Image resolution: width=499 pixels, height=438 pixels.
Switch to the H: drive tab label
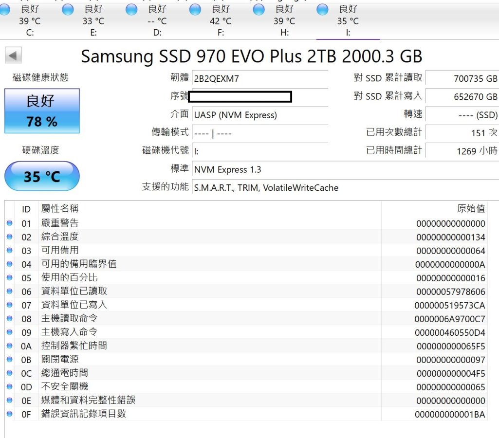click(x=284, y=33)
